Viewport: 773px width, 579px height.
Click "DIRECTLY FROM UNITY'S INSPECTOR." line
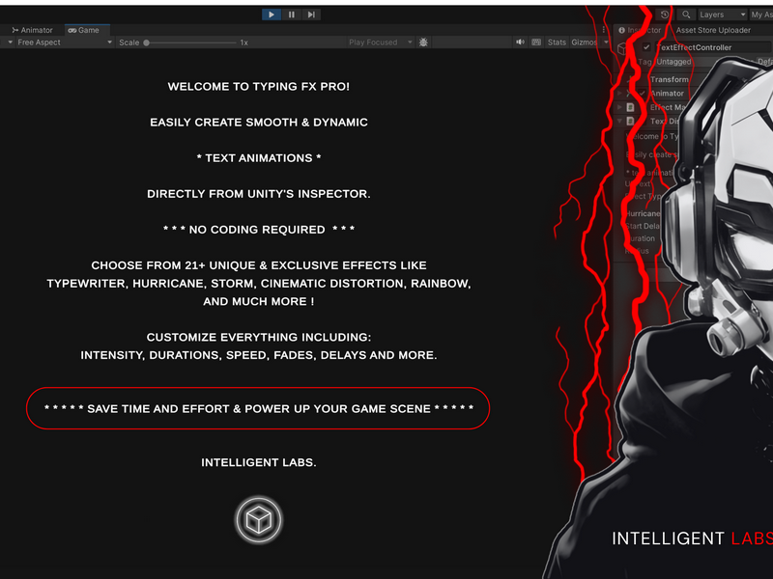[258, 194]
